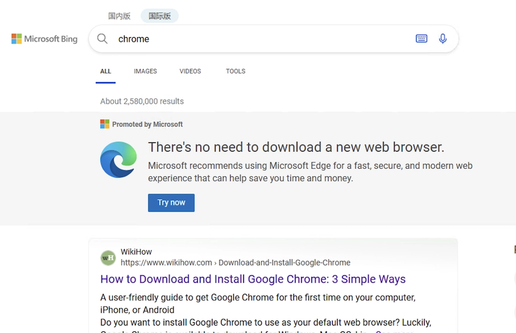Viewport: 516px width, 333px height.
Task: Open the on-screen keyboard icon
Action: [x=421, y=39]
